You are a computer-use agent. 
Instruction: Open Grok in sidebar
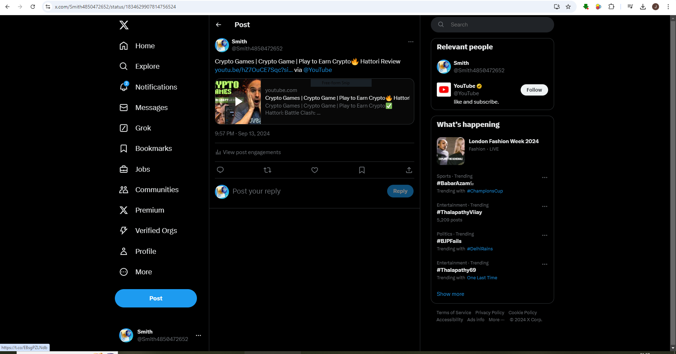(x=135, y=128)
